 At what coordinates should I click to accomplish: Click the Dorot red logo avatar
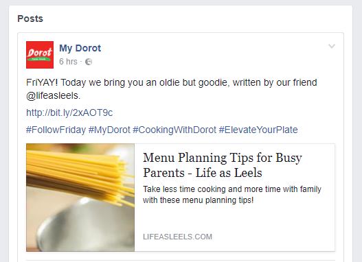[40, 55]
